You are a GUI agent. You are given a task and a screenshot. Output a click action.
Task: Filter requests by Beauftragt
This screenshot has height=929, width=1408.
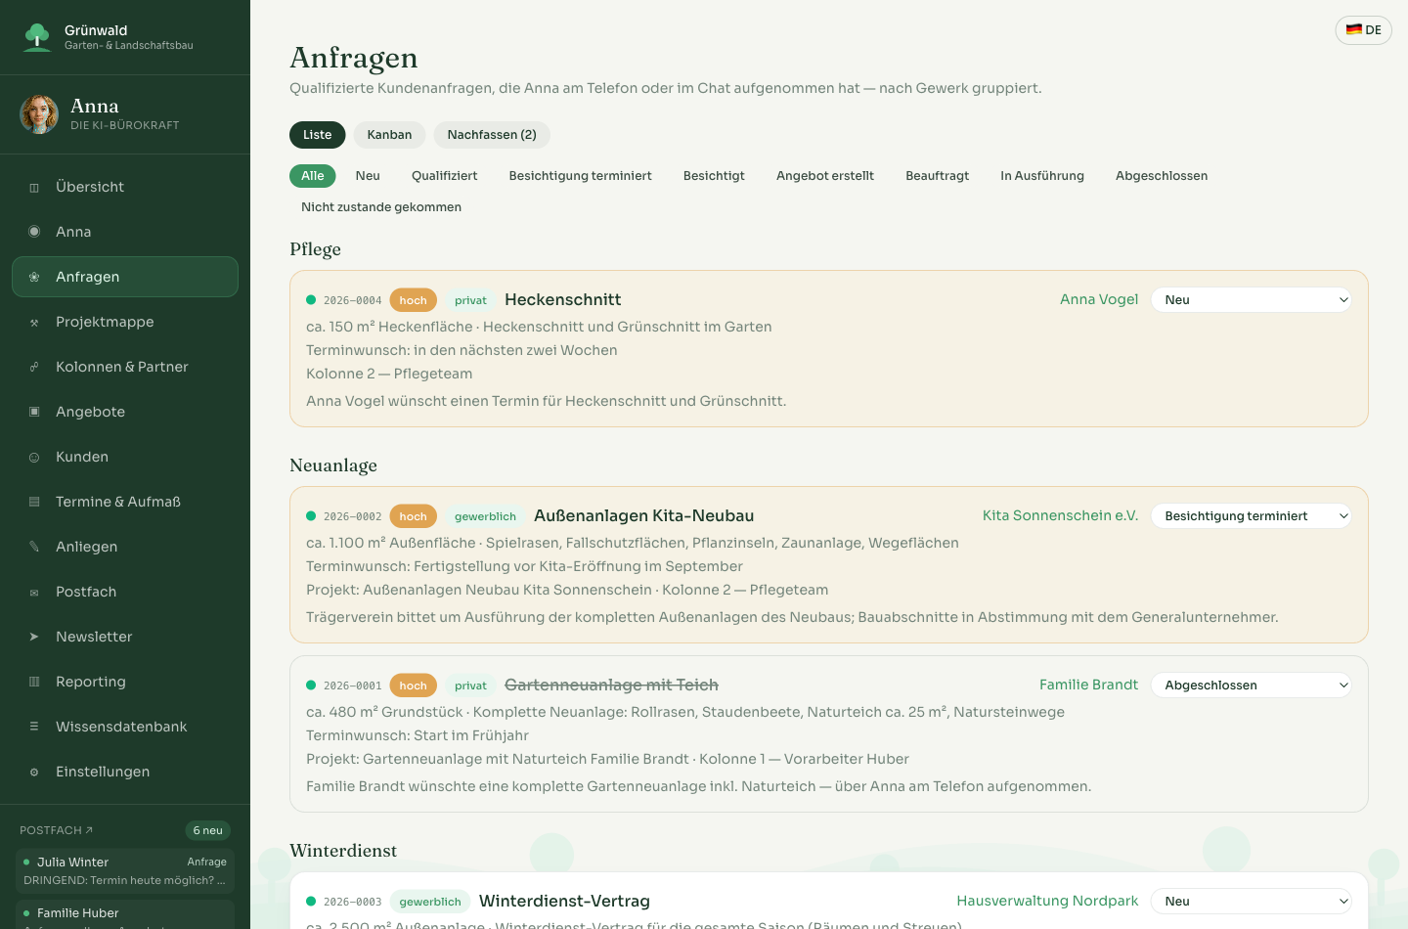tap(938, 176)
